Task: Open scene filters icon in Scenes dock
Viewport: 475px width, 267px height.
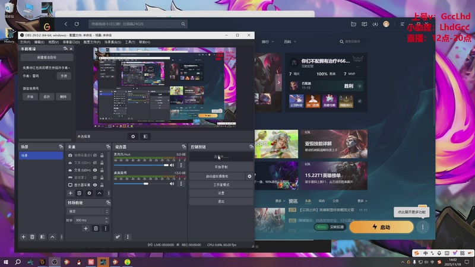Action: point(42,237)
